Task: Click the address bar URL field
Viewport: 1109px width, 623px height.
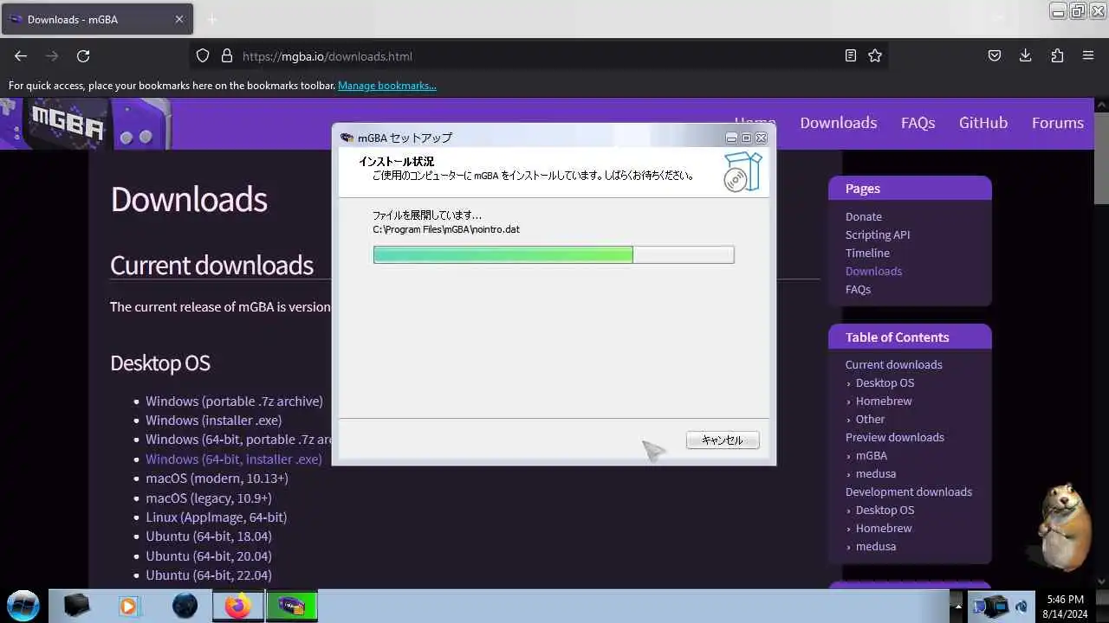Action: 537,55
